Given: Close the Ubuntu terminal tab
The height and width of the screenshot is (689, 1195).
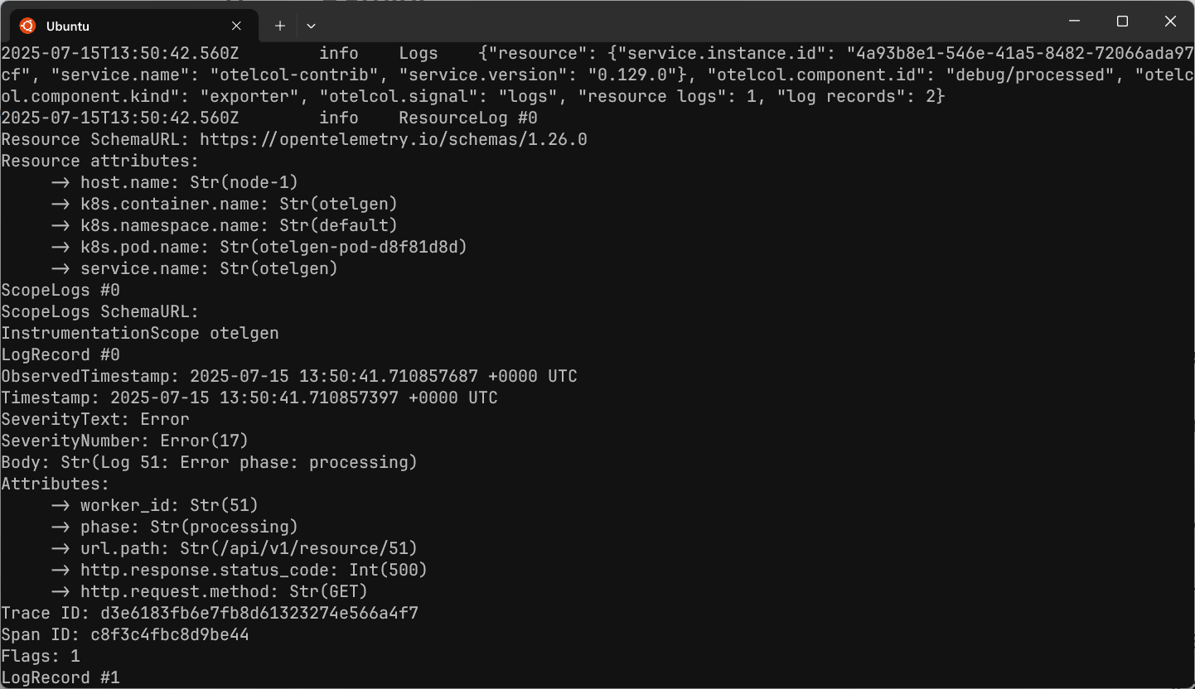Looking at the screenshot, I should (236, 26).
